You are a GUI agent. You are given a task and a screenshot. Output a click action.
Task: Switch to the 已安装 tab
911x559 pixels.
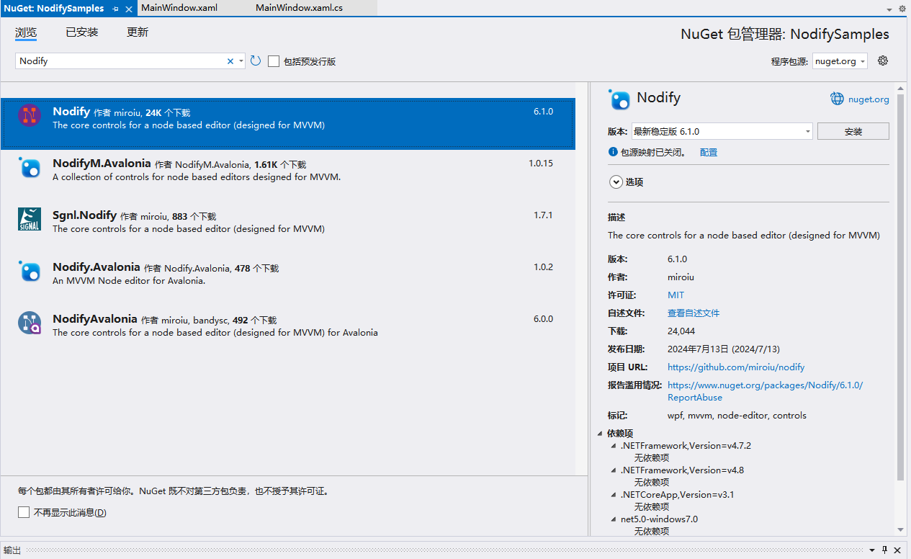[81, 32]
